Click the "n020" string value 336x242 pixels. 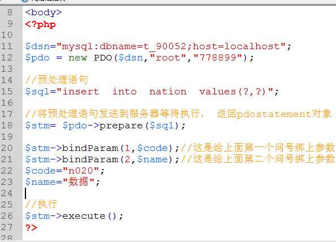click(x=81, y=171)
